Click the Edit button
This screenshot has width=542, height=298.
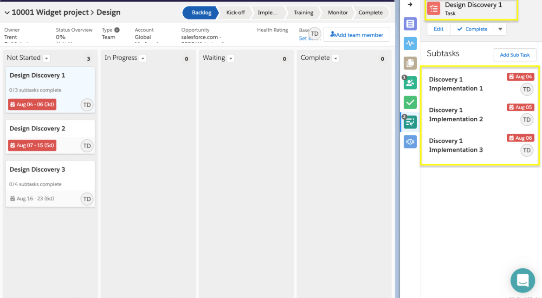pyautogui.click(x=439, y=29)
